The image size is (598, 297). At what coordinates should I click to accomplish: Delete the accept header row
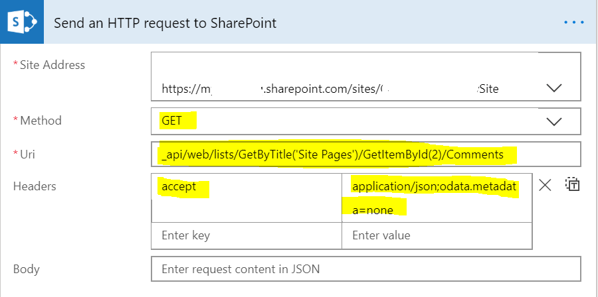[x=545, y=186]
